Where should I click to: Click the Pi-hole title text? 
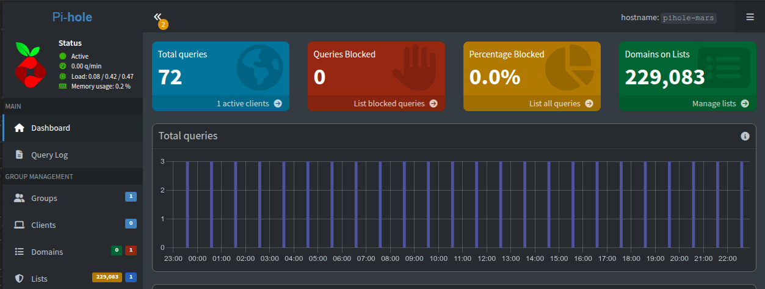[x=72, y=17]
